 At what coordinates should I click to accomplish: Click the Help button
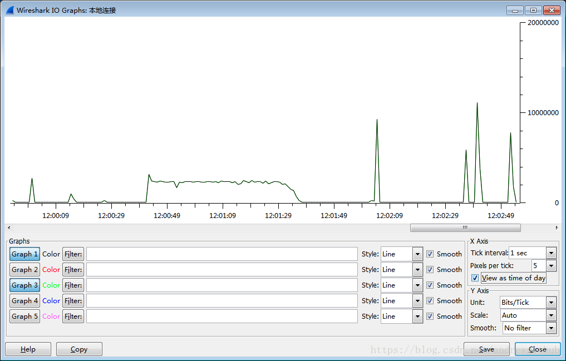pos(28,349)
